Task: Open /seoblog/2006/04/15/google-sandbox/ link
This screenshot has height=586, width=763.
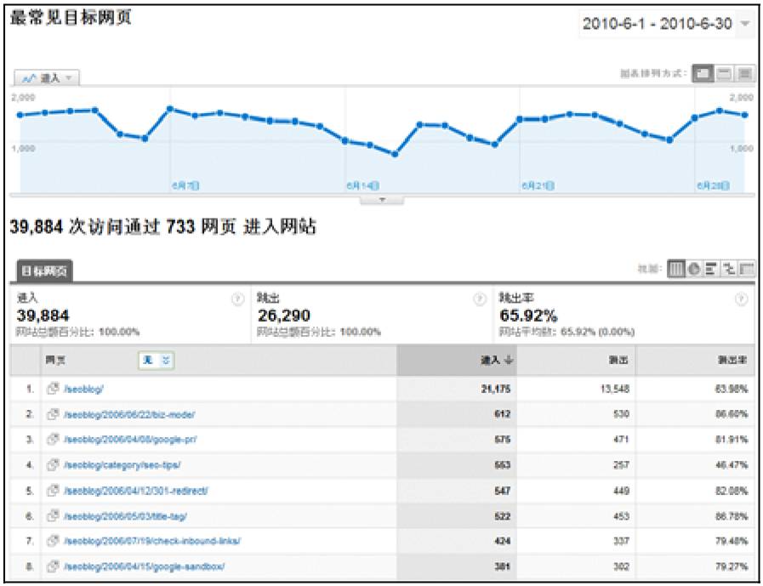Action: tap(144, 566)
